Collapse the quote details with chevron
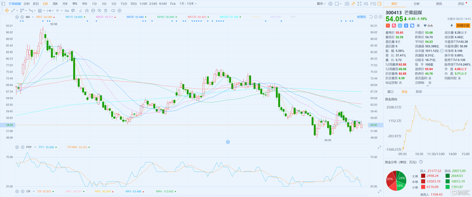Viewport: 472px width, 197px height. 428,86
